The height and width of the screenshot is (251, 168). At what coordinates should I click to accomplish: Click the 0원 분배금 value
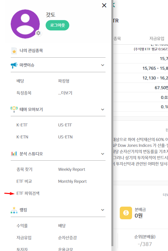point(139,216)
